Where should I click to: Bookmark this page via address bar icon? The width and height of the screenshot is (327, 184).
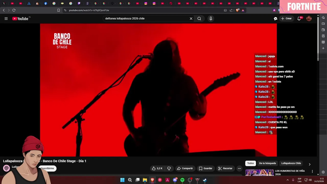59,10
